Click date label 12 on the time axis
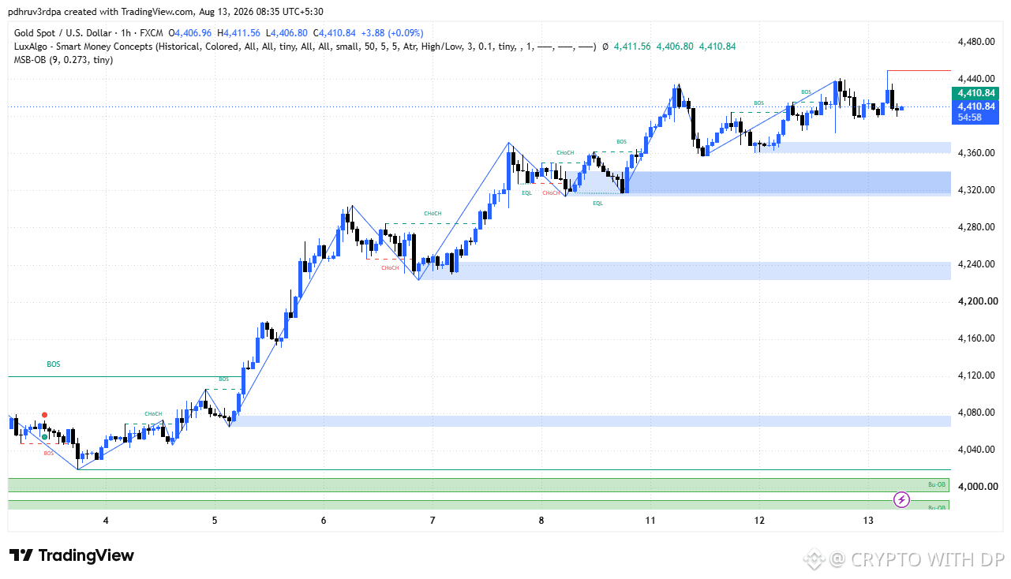 click(x=759, y=521)
